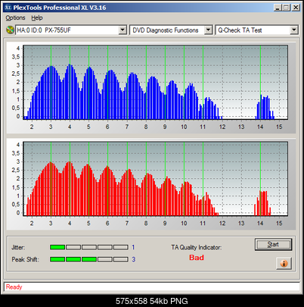Click the Jitter label
The image size is (304, 307).
tap(18, 247)
